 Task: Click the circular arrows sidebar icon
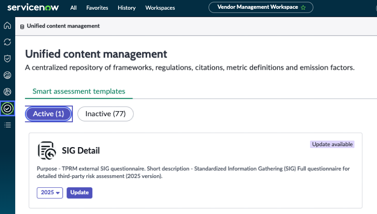[x=7, y=42]
